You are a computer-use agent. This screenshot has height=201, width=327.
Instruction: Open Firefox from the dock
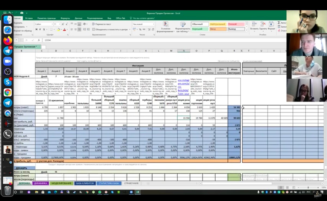(8, 41)
